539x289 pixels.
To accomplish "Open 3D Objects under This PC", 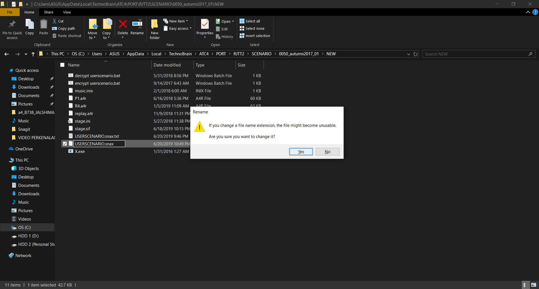I will (28, 169).
